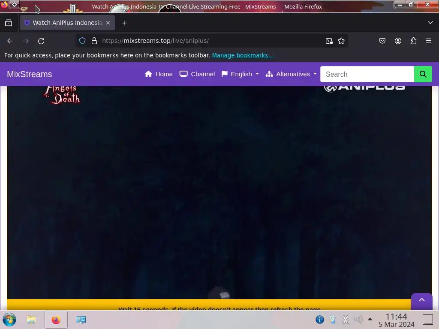Screen dimensions: 439x329
Task: Reload the page with the refresh icon
Action: pos(41,41)
